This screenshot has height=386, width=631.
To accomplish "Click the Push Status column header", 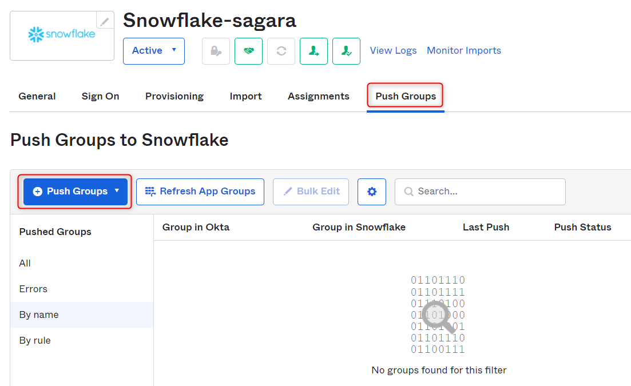I will [x=582, y=228].
